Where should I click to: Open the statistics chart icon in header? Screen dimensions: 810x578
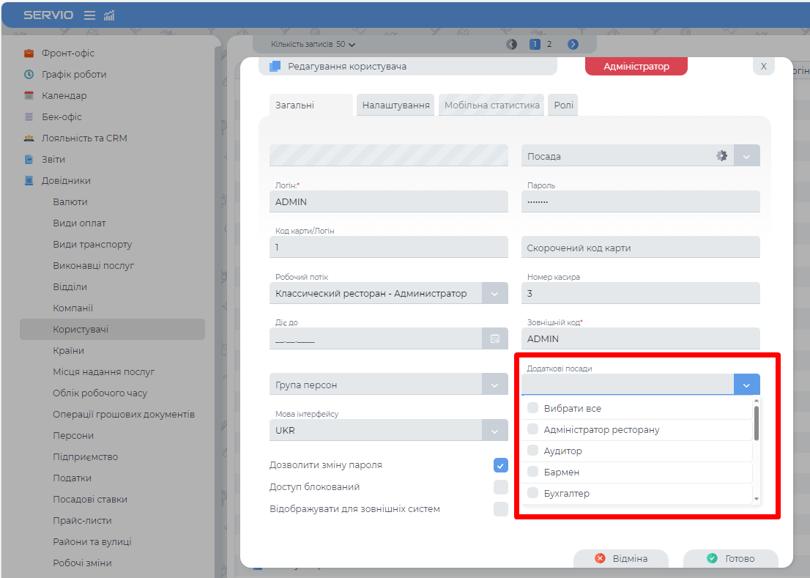pos(109,15)
